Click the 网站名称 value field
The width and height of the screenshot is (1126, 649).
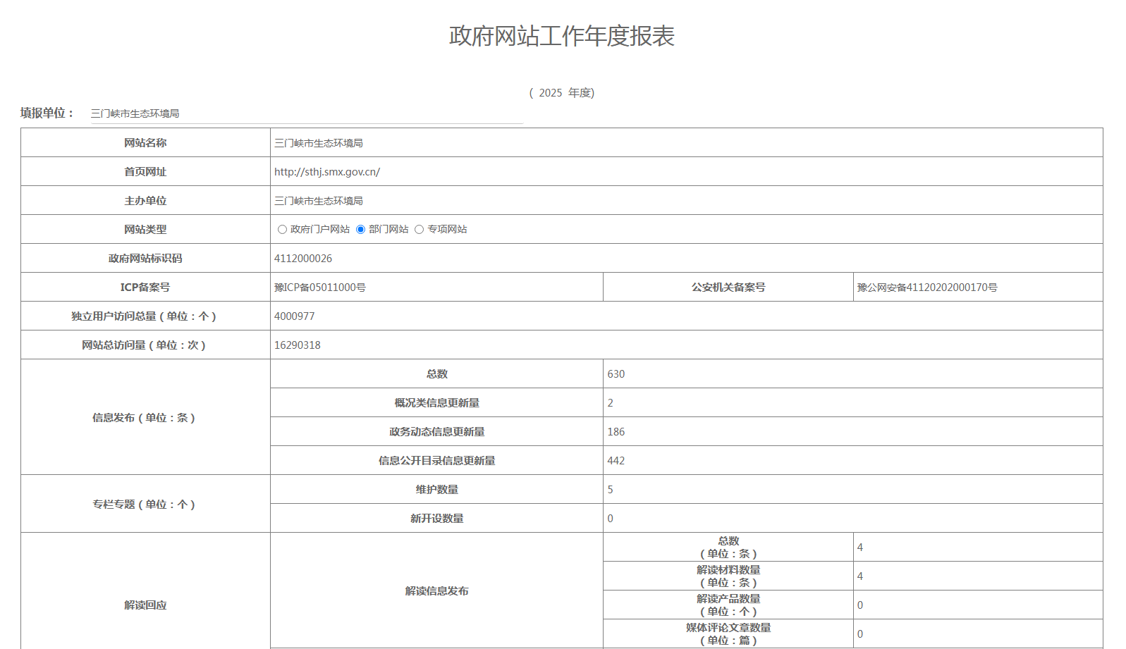685,143
